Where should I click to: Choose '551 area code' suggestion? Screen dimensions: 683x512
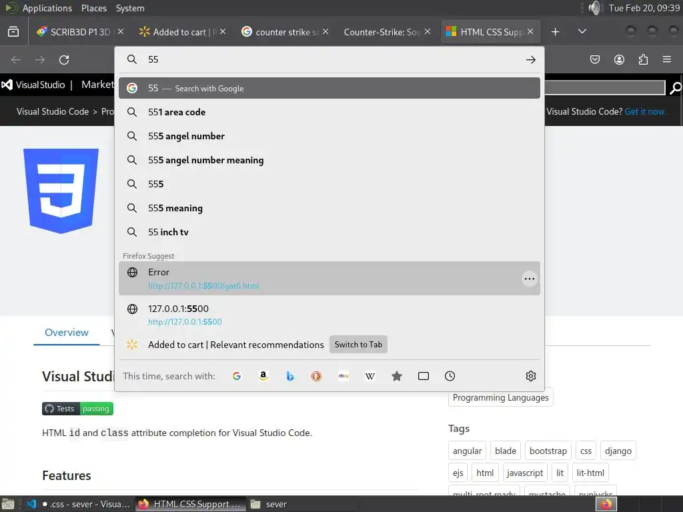point(329,112)
